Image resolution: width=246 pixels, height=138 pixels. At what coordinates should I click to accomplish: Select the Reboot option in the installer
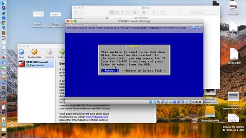click(110, 71)
